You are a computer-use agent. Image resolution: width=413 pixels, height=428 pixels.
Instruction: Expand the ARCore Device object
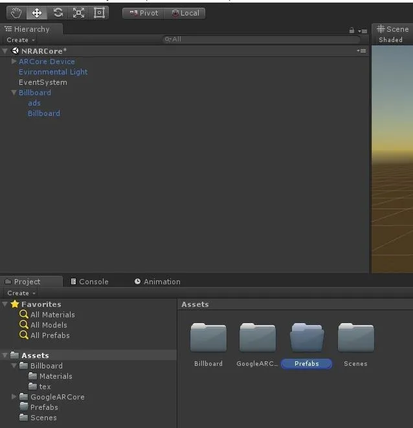tap(14, 61)
